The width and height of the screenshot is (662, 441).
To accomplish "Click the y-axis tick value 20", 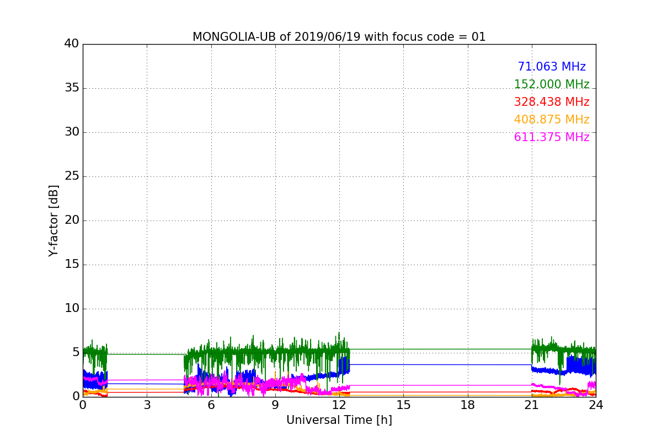I will pyautogui.click(x=72, y=220).
